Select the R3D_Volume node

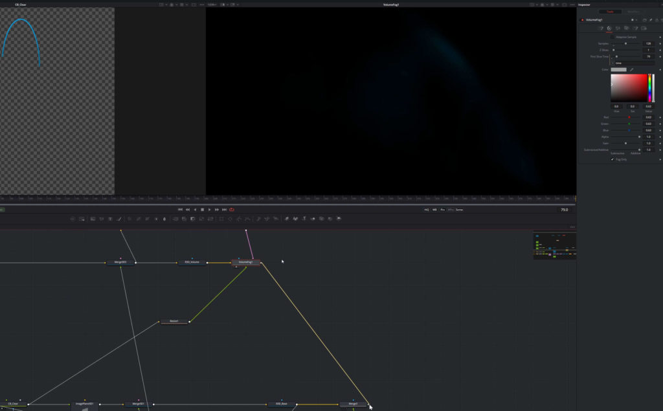[x=192, y=262]
